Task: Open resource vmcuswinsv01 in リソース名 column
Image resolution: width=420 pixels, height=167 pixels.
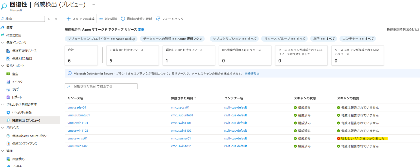Action: tap(78, 139)
